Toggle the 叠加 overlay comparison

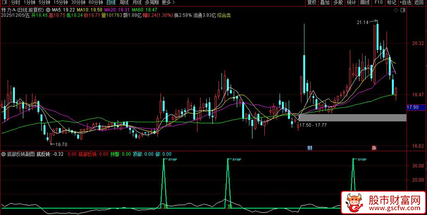coord(325,3)
